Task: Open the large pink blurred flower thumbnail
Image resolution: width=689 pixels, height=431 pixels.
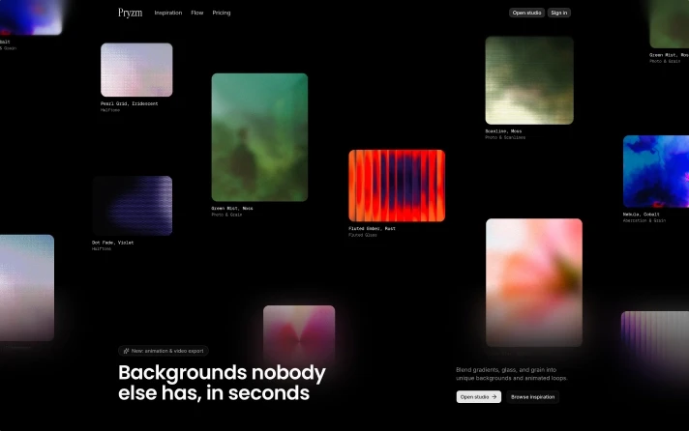Action: pos(534,282)
